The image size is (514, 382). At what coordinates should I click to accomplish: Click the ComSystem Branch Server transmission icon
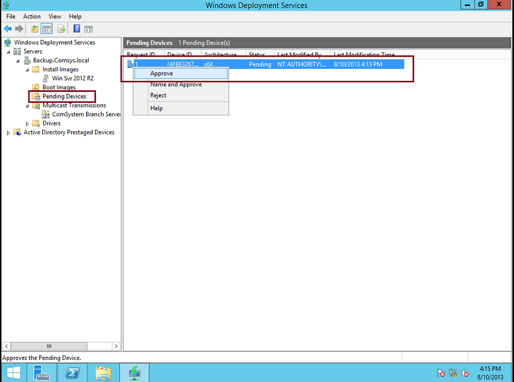tap(46, 114)
